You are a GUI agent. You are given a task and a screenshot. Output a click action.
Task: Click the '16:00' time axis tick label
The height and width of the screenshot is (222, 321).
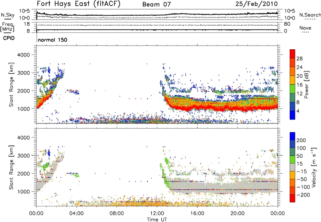coord(197,214)
